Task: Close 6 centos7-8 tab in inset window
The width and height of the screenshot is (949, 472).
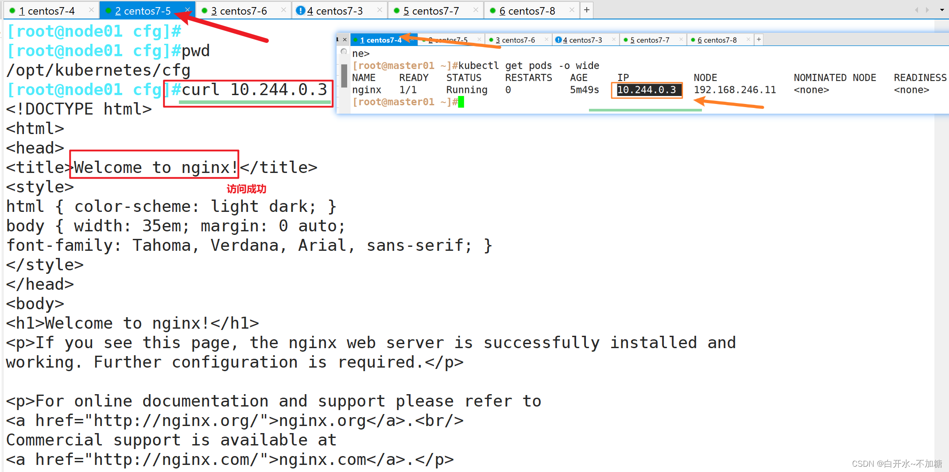Action: pyautogui.click(x=748, y=39)
